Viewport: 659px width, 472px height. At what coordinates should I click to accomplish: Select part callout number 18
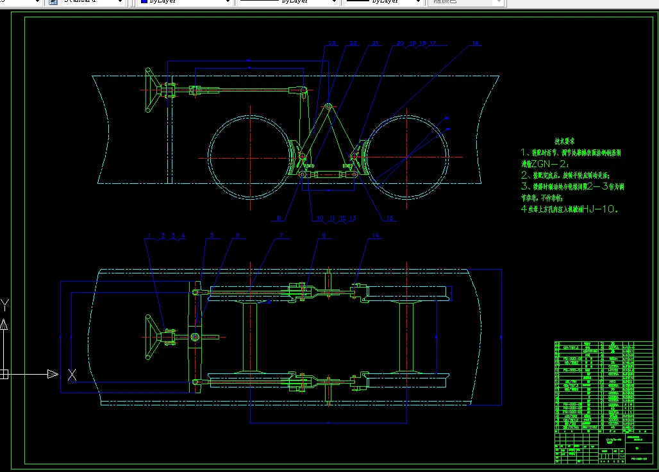click(x=423, y=43)
